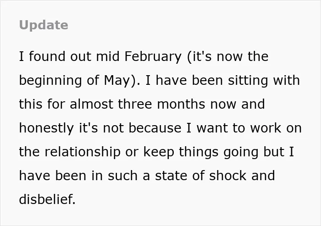
Task: Click the word "May" in the paragraph
Action: [117, 80]
